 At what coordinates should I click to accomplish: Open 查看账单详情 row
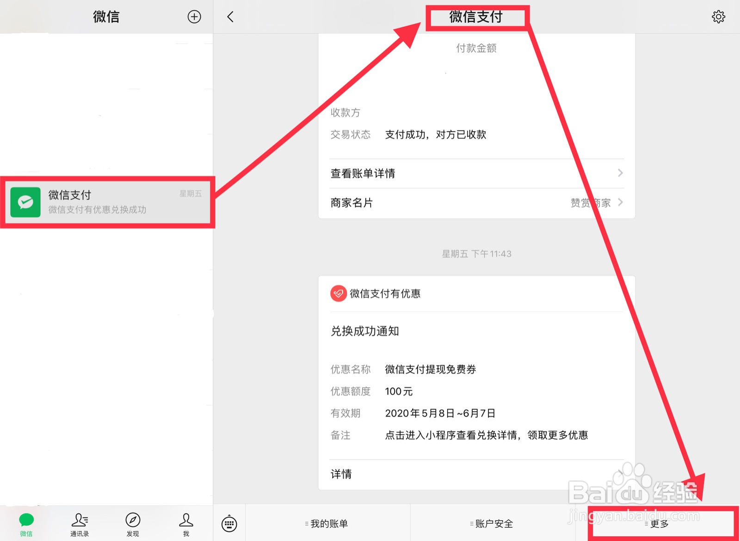tap(477, 173)
